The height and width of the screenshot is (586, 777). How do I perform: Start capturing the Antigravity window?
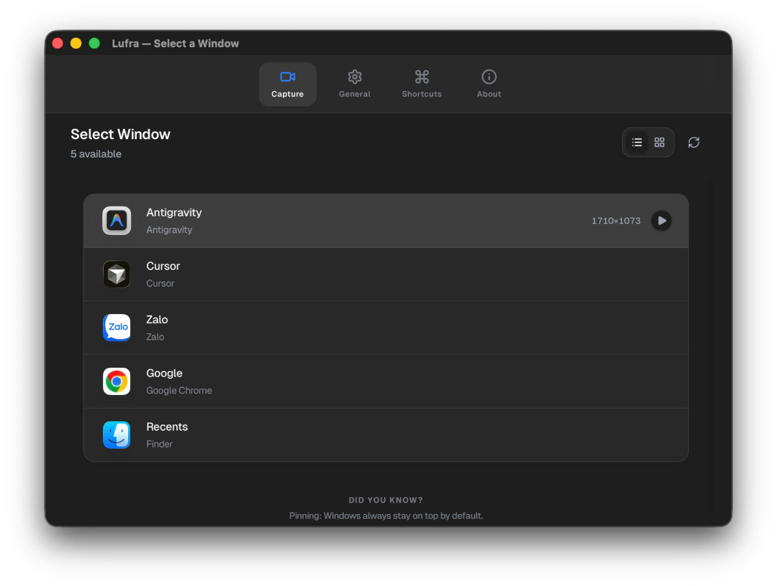(661, 221)
